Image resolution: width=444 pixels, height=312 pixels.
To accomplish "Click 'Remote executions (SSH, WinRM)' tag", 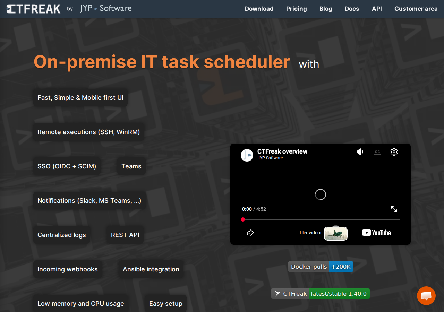I will [x=89, y=132].
